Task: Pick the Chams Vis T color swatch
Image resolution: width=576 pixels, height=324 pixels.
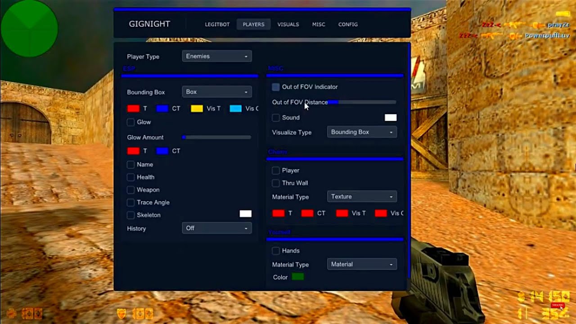Action: point(342,213)
